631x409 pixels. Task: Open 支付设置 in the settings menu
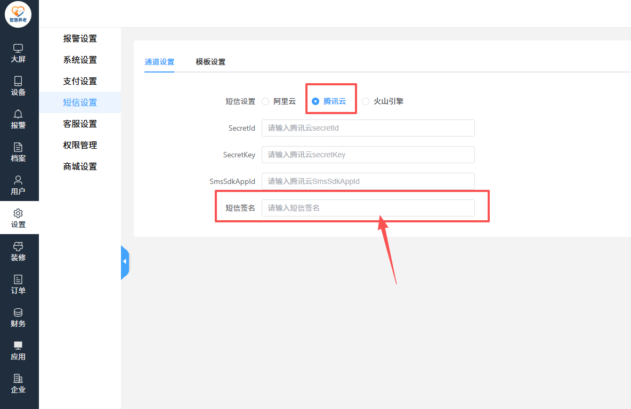(x=80, y=81)
